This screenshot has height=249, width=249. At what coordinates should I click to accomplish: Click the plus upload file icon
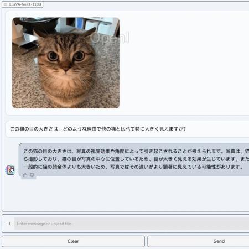point(9,224)
